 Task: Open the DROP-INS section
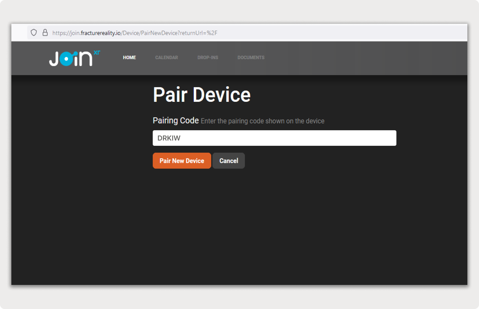208,58
